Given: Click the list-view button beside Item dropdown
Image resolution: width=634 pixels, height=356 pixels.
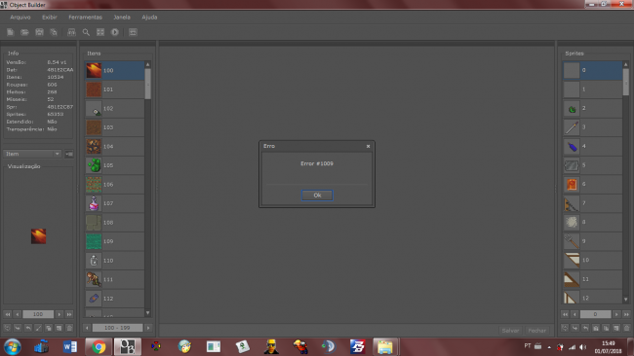Looking at the screenshot, I should (x=69, y=154).
